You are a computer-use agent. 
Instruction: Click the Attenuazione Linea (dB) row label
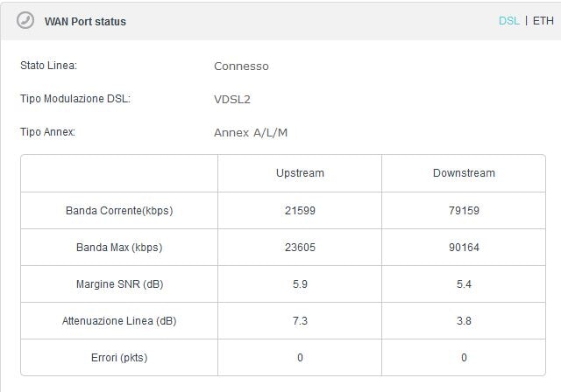tap(119, 321)
